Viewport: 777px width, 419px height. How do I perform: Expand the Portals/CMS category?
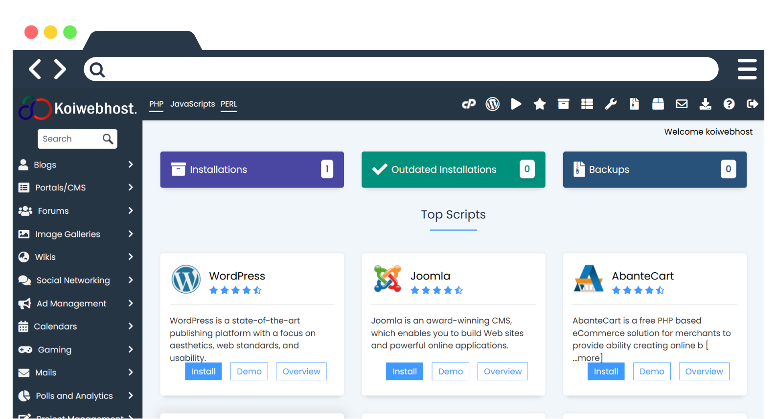pyautogui.click(x=76, y=187)
